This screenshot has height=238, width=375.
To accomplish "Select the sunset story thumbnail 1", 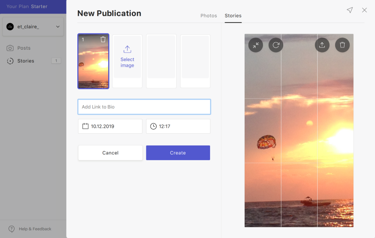I will pos(93,61).
